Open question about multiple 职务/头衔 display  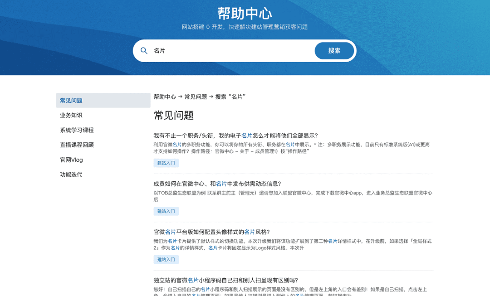pyautogui.click(x=235, y=136)
